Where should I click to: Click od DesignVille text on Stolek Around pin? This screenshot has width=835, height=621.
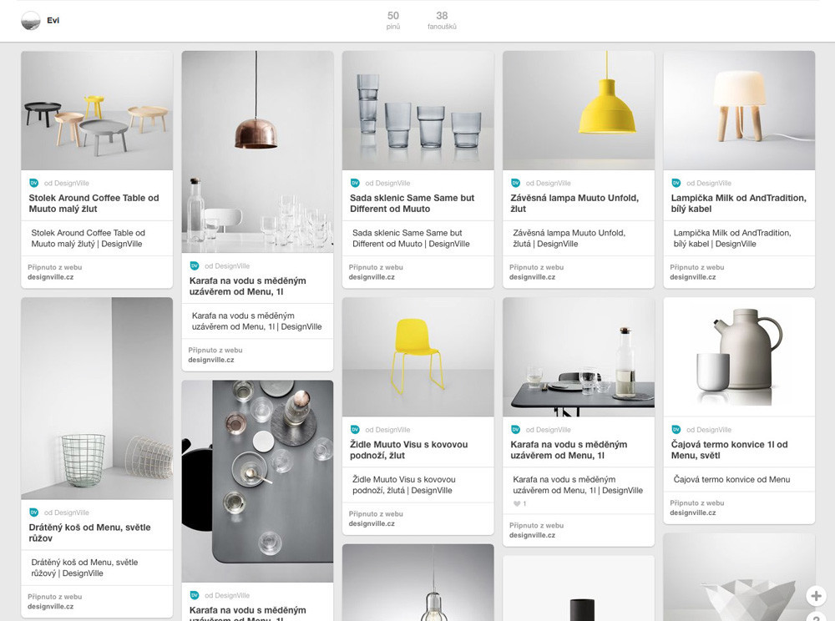tap(67, 183)
